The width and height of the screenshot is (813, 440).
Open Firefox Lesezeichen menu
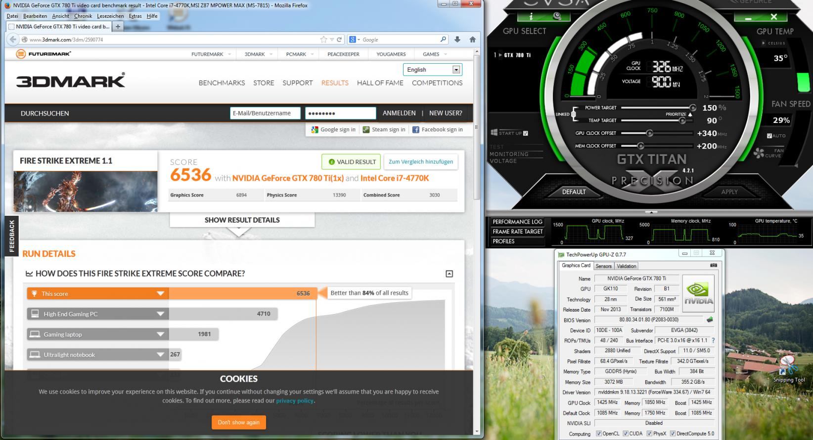(x=110, y=16)
